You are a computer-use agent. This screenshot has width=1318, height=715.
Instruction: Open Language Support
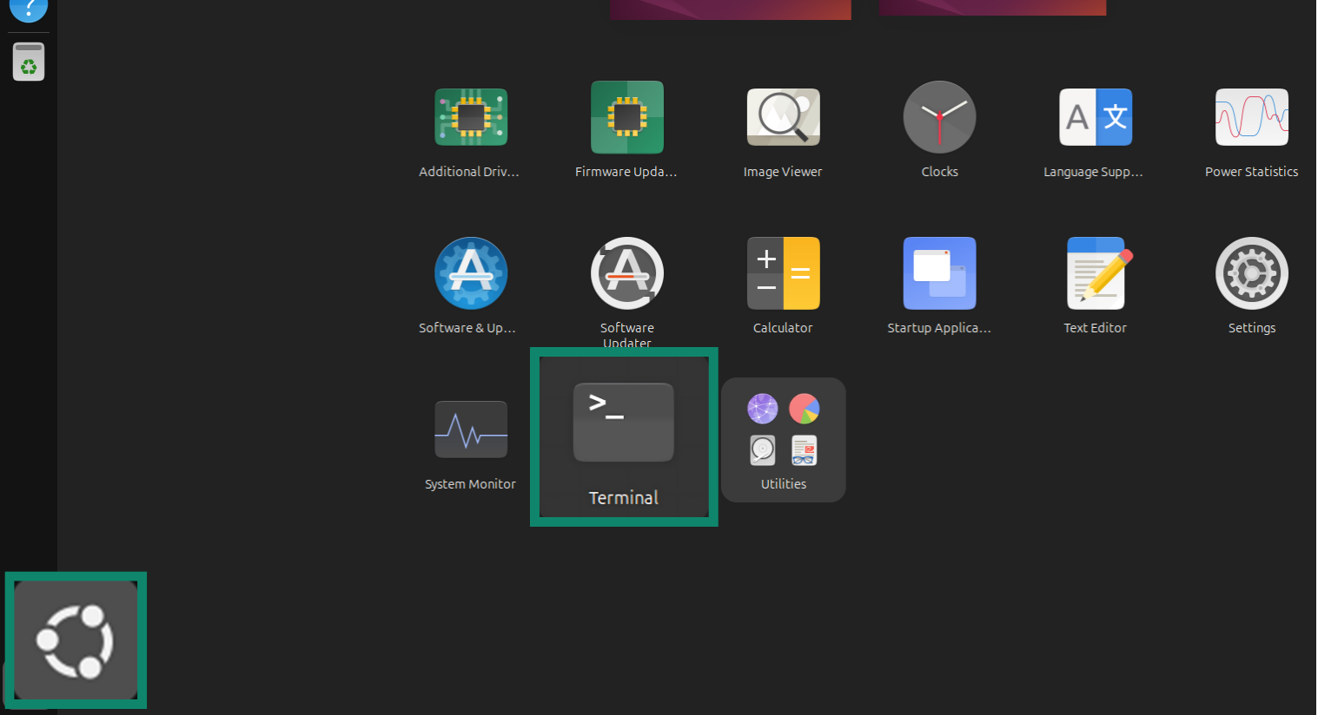click(1096, 116)
